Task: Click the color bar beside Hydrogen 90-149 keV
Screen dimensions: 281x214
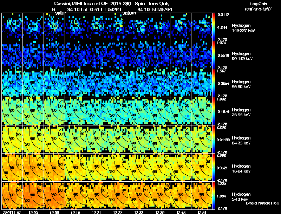Action: (214, 55)
